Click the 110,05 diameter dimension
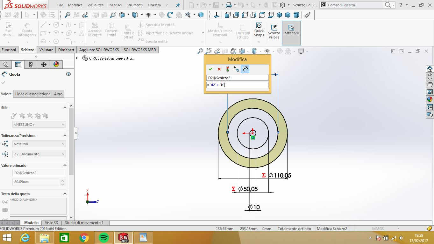The width and height of the screenshot is (434, 244). (280, 175)
